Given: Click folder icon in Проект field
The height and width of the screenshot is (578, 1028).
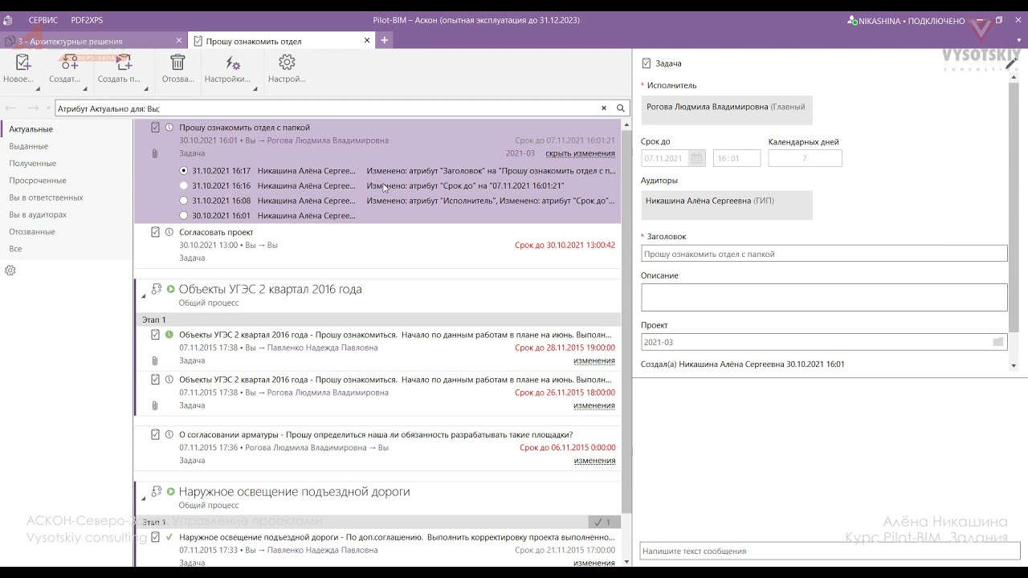Looking at the screenshot, I should (x=998, y=342).
